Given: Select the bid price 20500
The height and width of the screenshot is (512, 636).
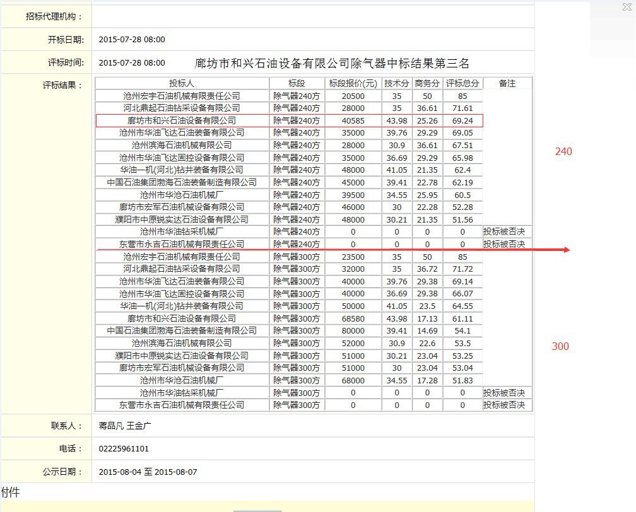Looking at the screenshot, I should click(353, 96).
